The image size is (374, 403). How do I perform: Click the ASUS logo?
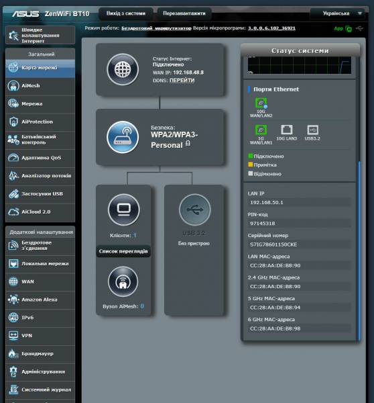click(25, 13)
